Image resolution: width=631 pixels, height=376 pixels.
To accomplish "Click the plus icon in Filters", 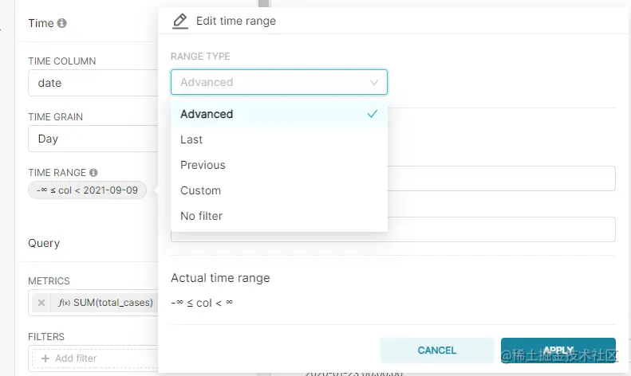I will pyautogui.click(x=45, y=358).
